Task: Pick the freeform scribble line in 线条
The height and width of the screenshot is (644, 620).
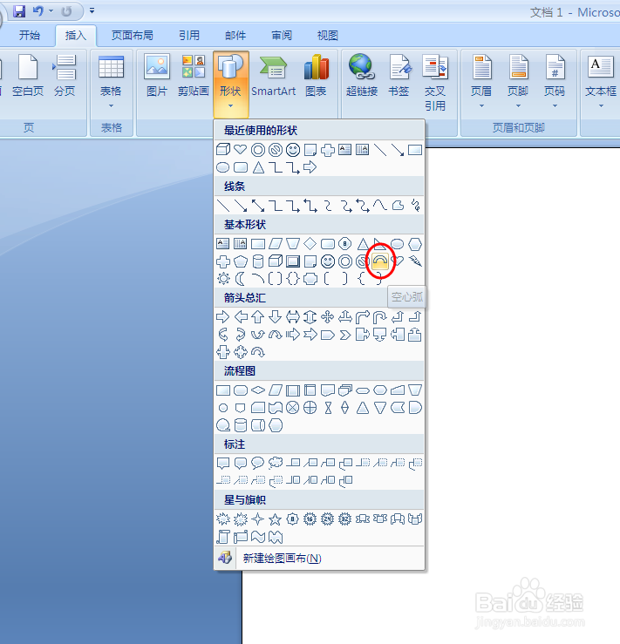Action: click(415, 206)
